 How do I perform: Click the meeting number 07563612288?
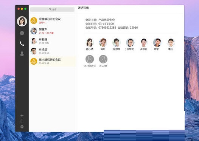[x=107, y=28]
